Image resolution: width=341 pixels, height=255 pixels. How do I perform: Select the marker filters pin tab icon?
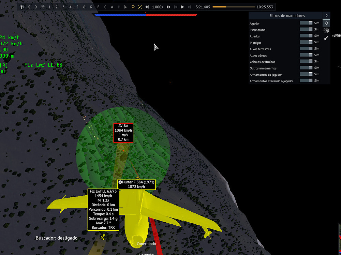[x=326, y=23]
